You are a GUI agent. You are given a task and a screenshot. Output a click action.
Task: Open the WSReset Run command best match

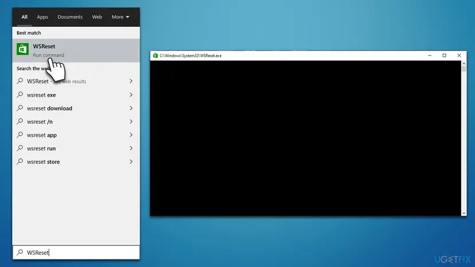[x=76, y=50]
